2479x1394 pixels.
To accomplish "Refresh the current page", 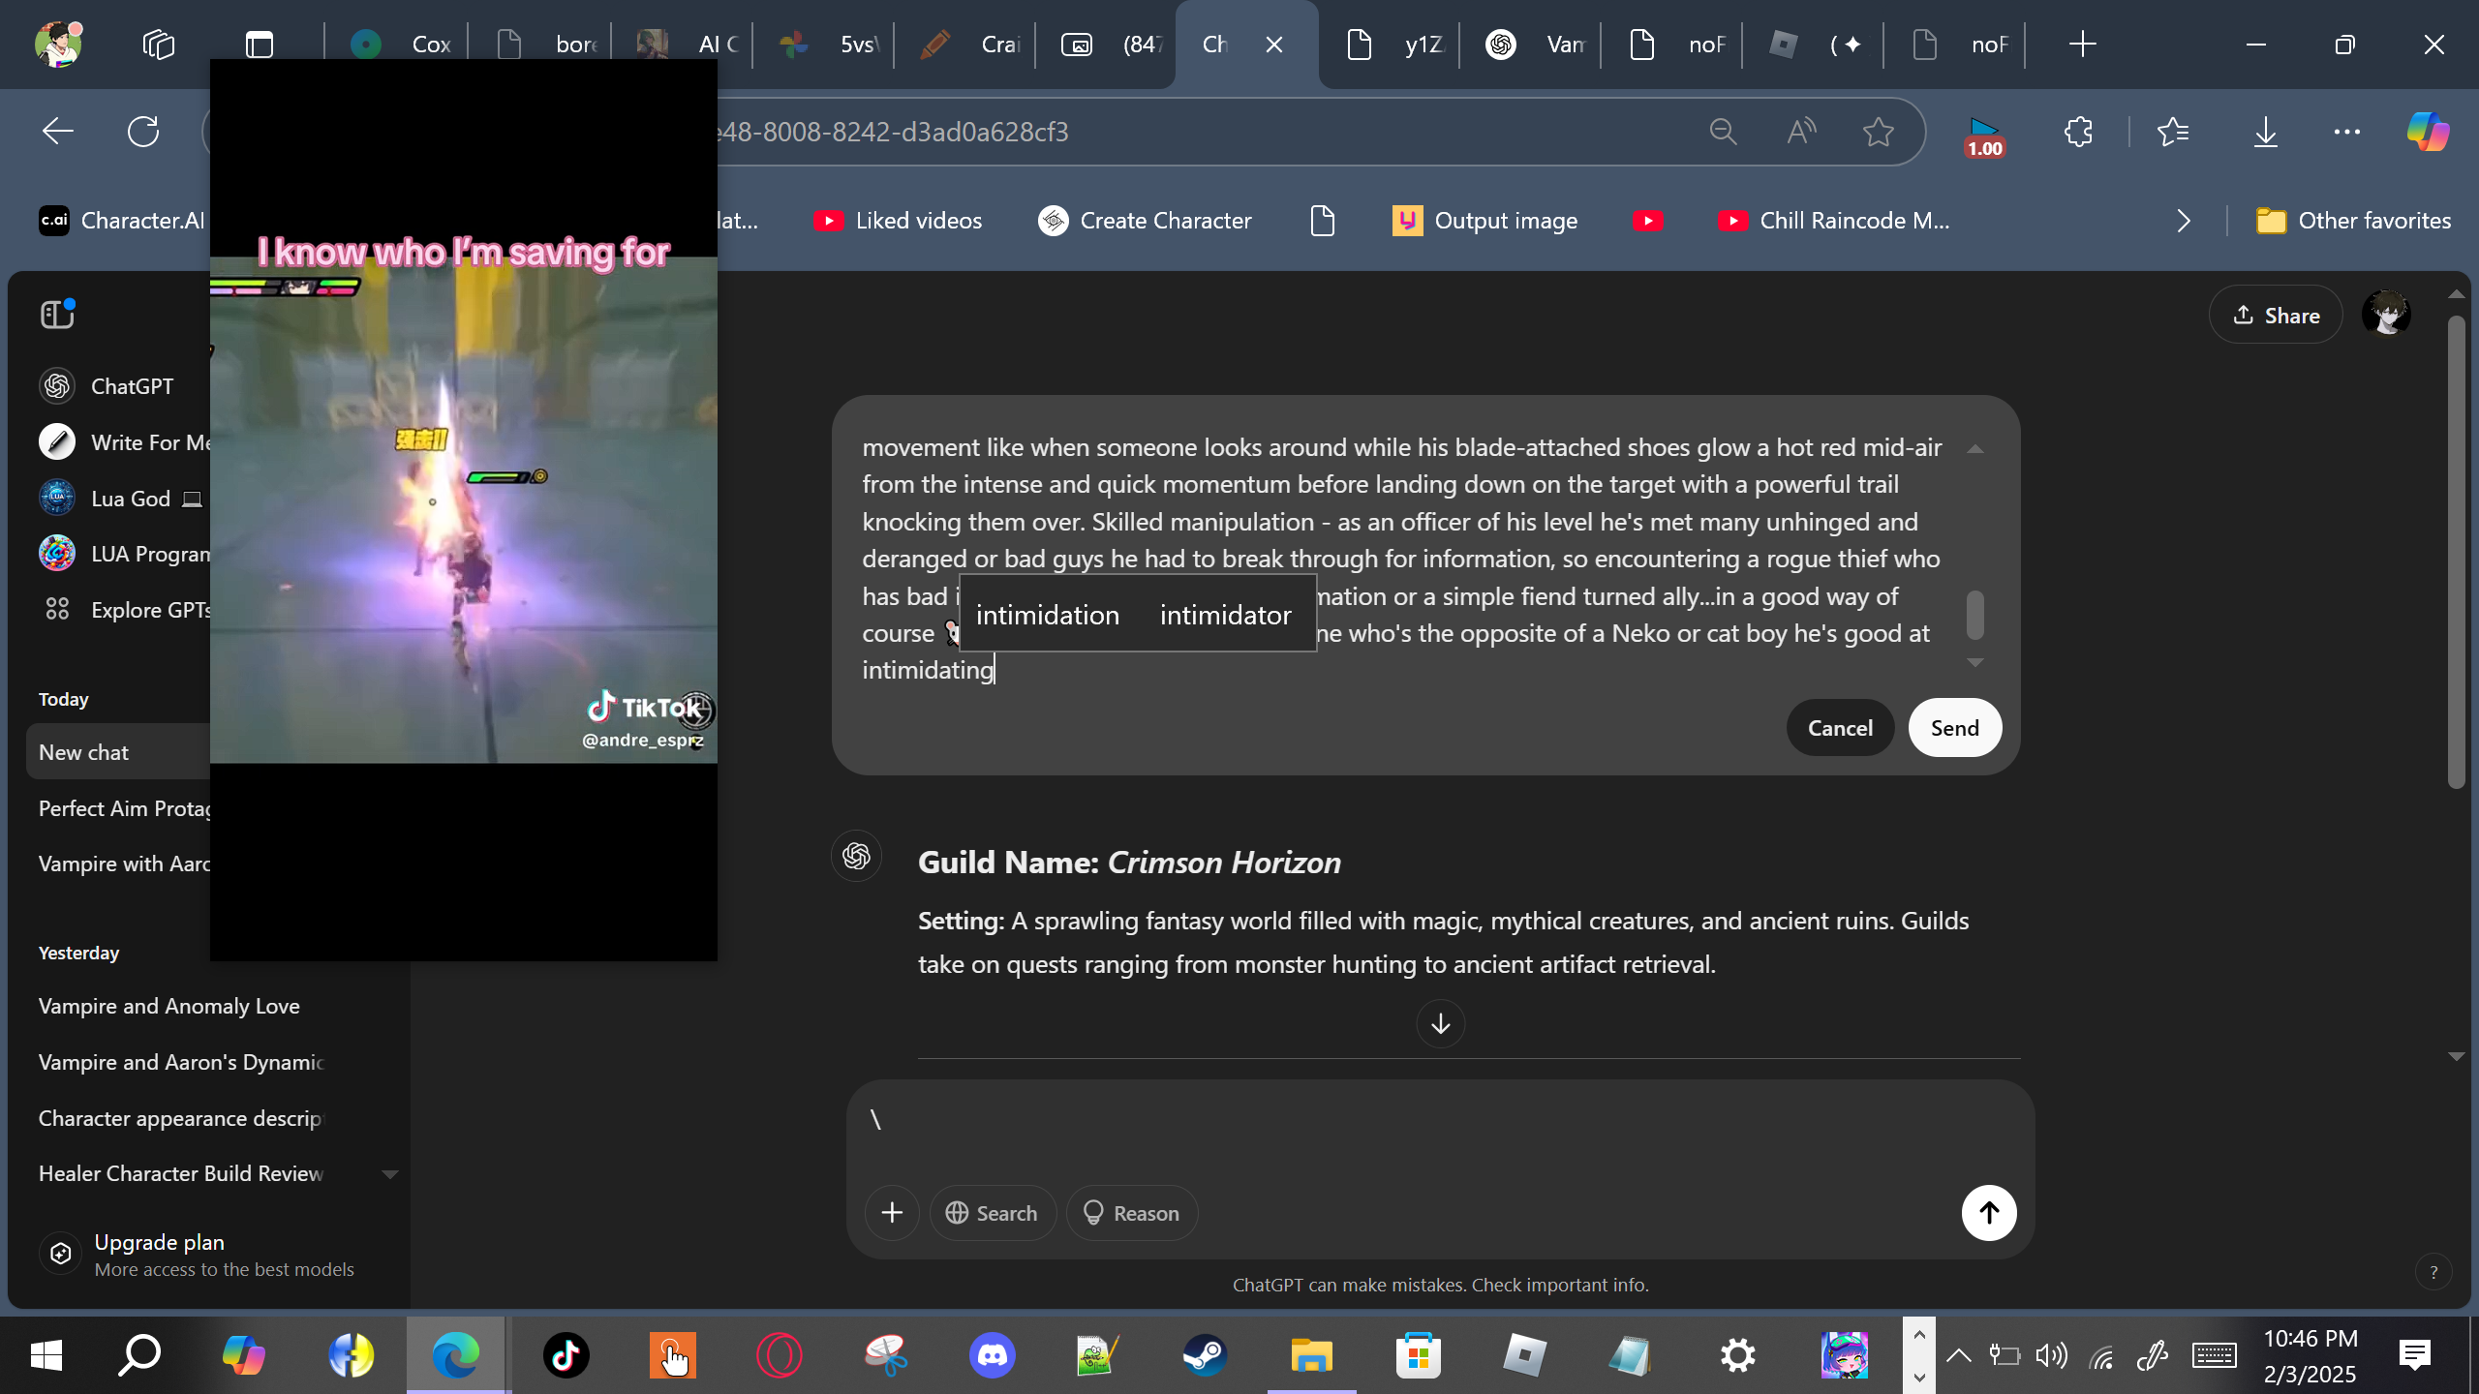I will pyautogui.click(x=143, y=132).
